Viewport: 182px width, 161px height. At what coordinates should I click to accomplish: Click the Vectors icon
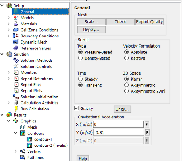(23, 151)
